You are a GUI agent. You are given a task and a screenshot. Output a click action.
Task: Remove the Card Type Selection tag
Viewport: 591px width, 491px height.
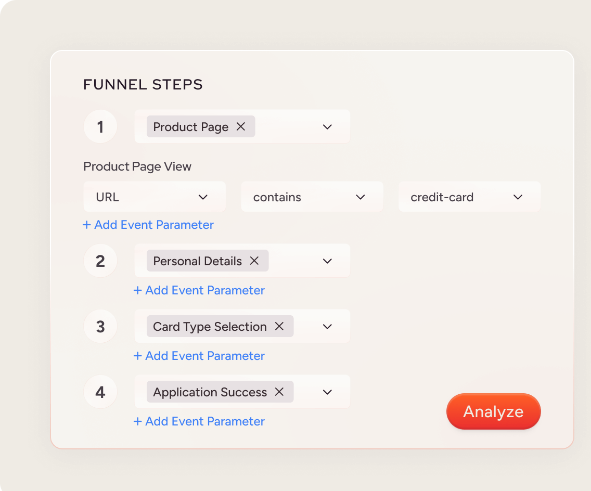(x=279, y=326)
